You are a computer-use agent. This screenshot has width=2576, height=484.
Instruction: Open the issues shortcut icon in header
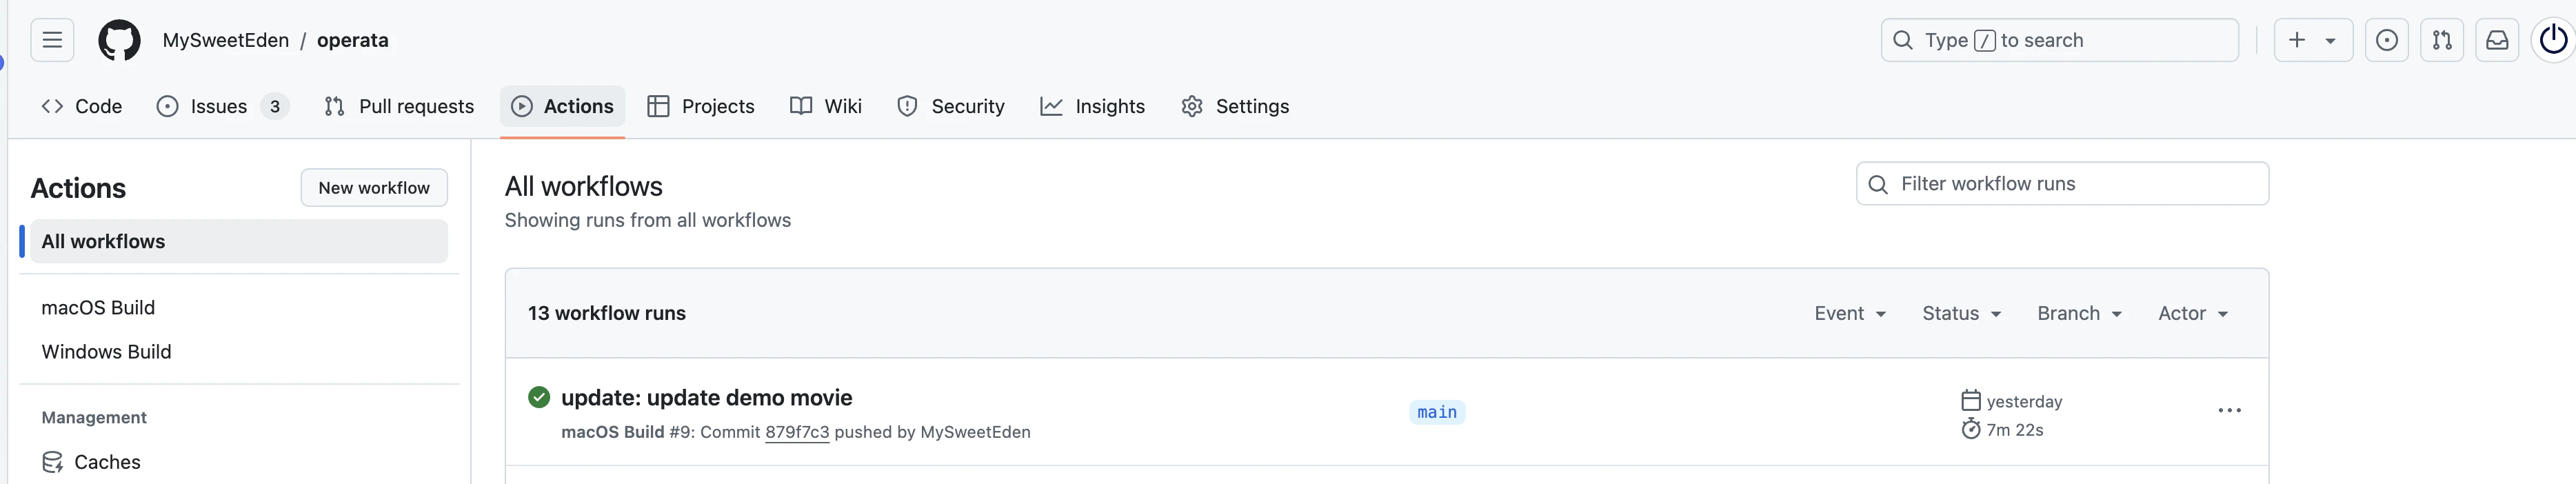[2386, 40]
